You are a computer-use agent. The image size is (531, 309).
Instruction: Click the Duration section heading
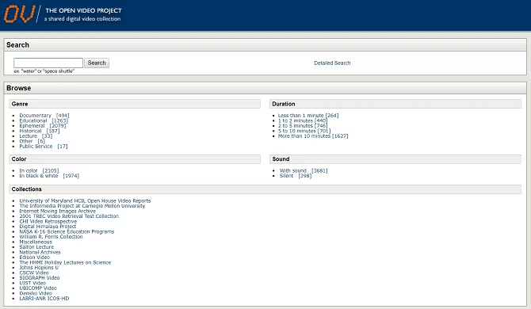click(284, 104)
